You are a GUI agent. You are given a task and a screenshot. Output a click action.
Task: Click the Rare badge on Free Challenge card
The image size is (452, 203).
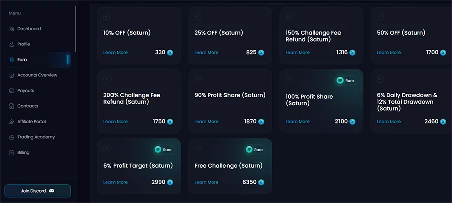(x=255, y=150)
